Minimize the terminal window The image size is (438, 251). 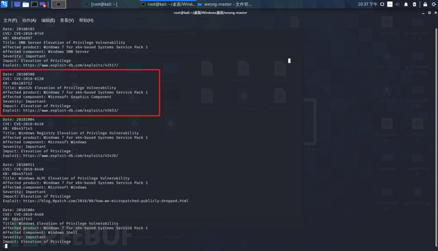pyautogui.click(x=423, y=13)
